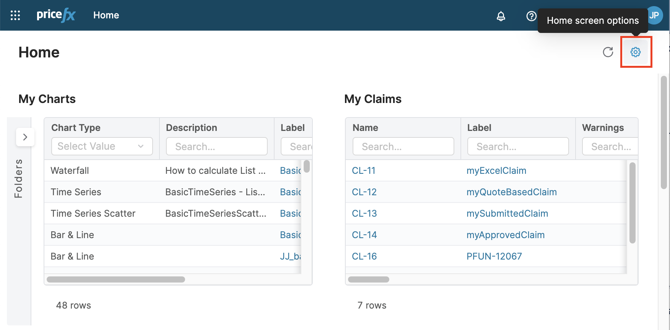The height and width of the screenshot is (330, 670).
Task: Refresh the Home dashboard
Action: (608, 52)
